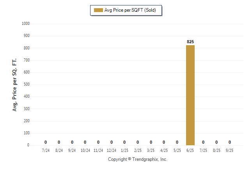This screenshot has height=169, width=252.
Task: Click the 825 value label above the bar
Action: tap(190, 41)
